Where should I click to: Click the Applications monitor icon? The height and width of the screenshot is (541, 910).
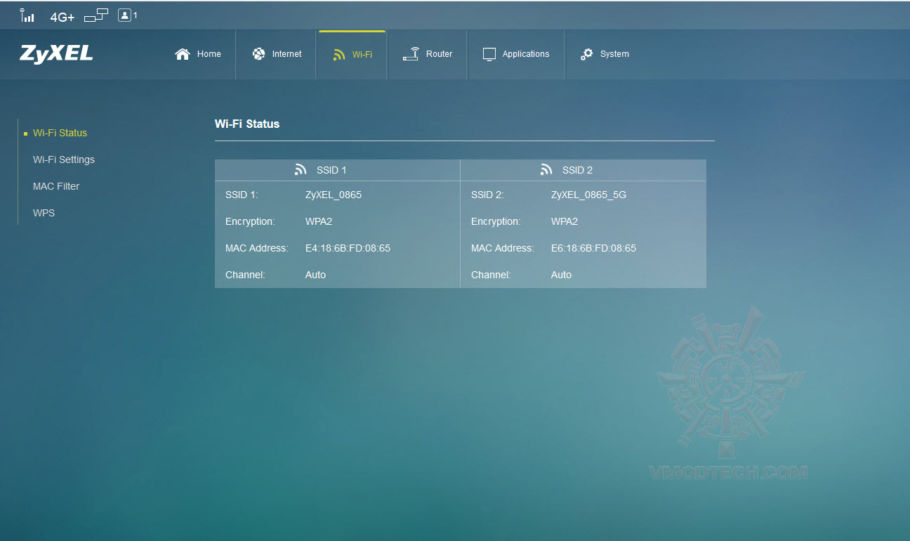click(489, 54)
